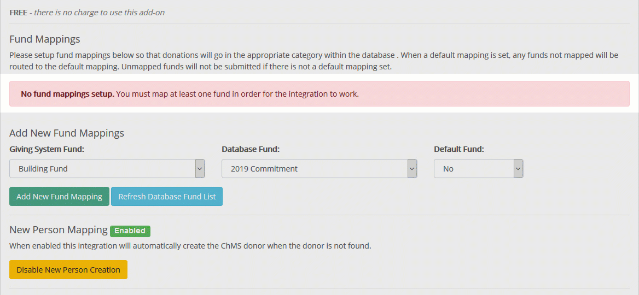The image size is (639, 295).
Task: Click the fund mappings instructions paragraph
Action: click(x=313, y=61)
